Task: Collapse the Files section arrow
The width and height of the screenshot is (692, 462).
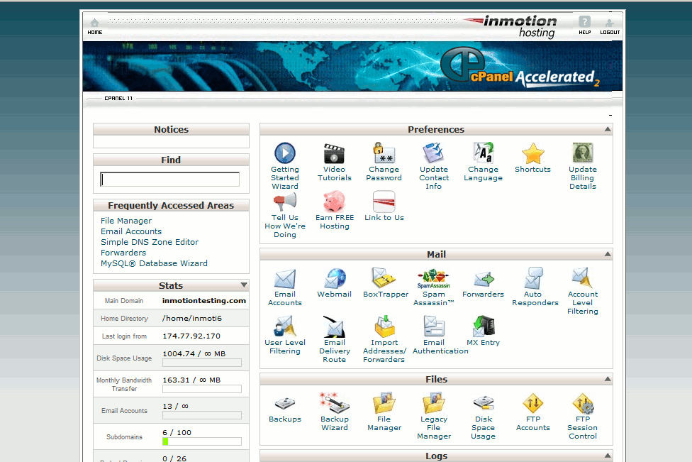Action: tap(607, 379)
